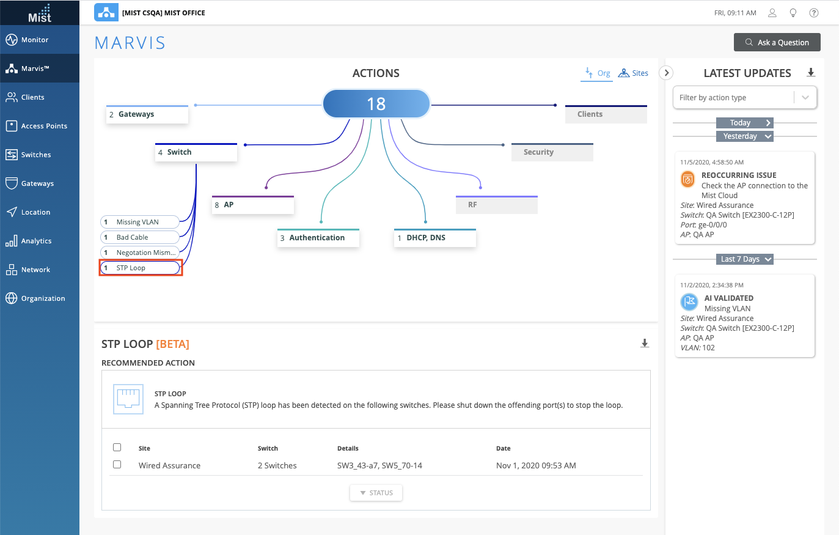Screen dimensions: 839x535
Task: Switch to the Sites view tab
Action: (x=634, y=73)
